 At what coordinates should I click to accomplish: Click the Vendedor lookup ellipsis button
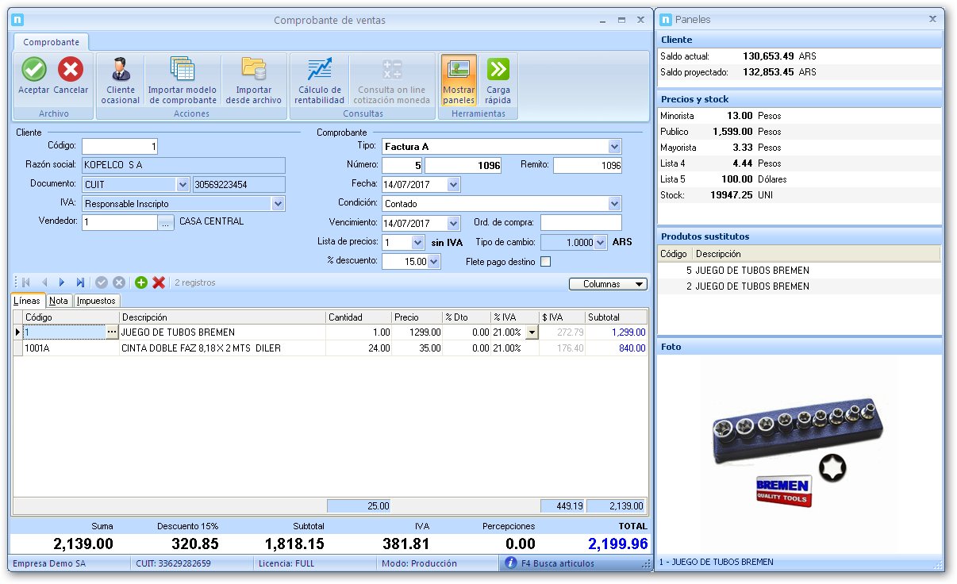[x=165, y=224]
